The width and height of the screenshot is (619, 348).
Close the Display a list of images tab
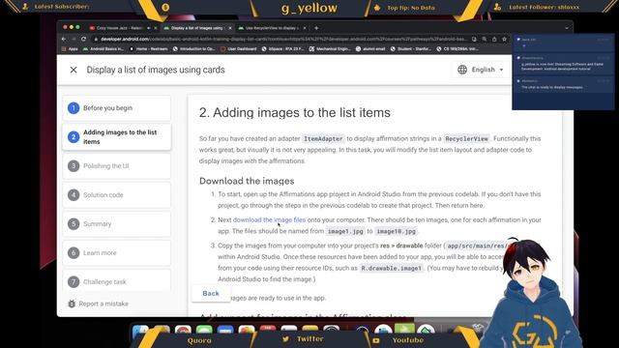(x=230, y=28)
